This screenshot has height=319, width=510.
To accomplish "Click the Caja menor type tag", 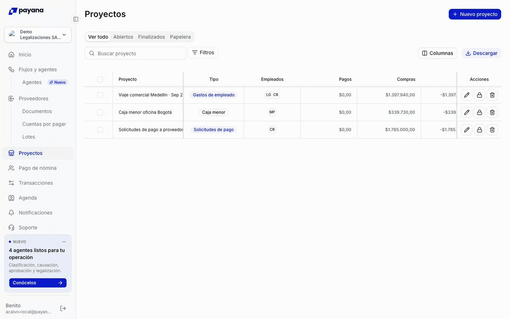I will click(x=214, y=112).
